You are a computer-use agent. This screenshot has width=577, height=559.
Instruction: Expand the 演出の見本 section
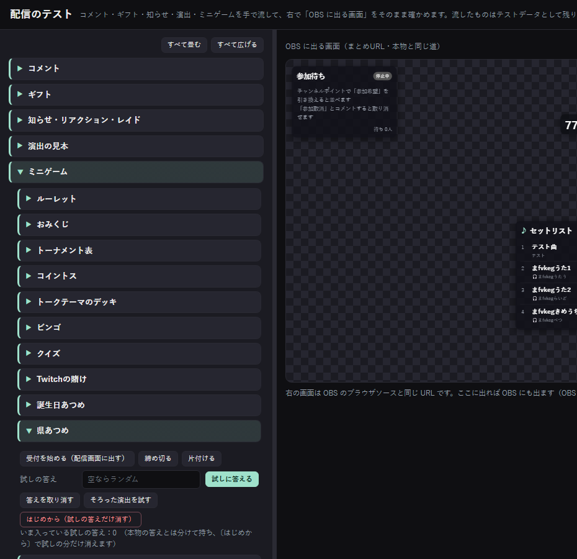click(x=136, y=146)
